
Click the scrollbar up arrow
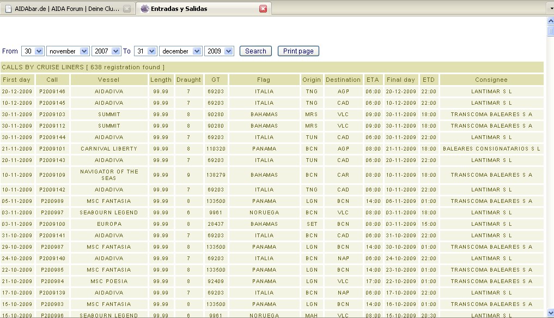(550, 21)
